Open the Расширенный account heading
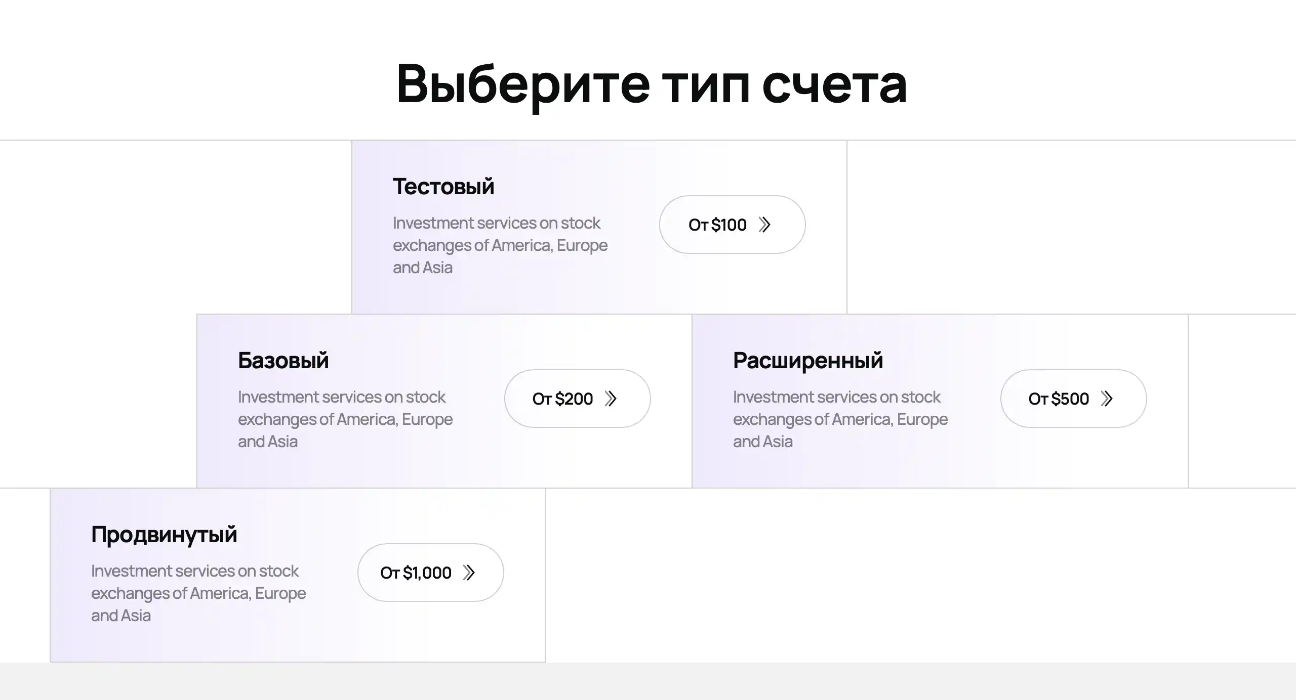This screenshot has height=700, width=1296. pos(808,360)
